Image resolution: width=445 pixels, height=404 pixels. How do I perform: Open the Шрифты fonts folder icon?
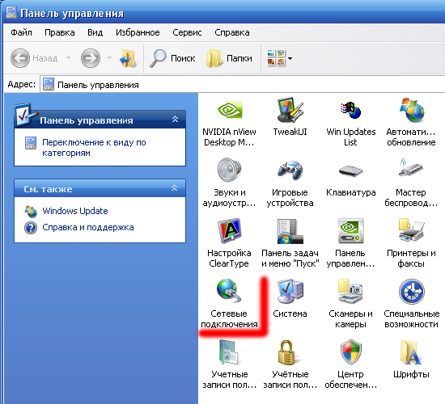pos(411,352)
